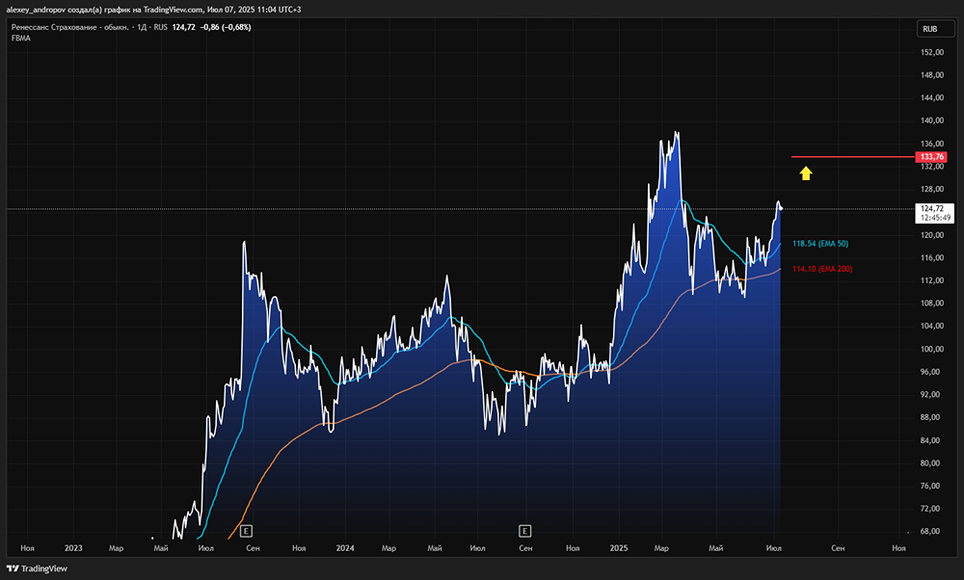
Task: Click the earnings 'E' marker near Сен 2024
Action: (525, 530)
